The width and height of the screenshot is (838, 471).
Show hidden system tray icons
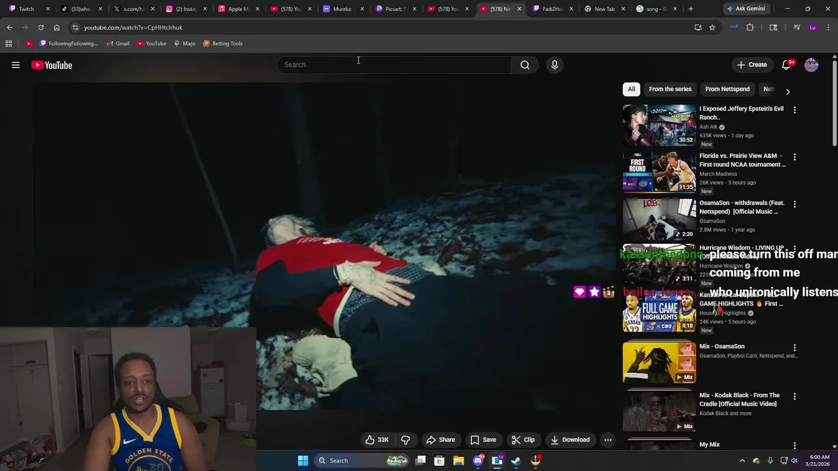tap(742, 461)
